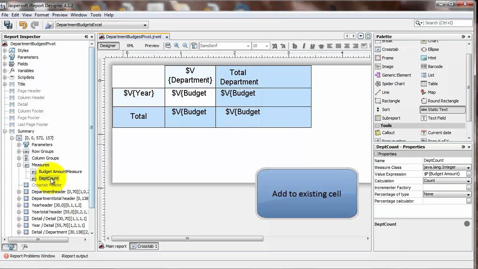
Task: Collapse the Tools palette section
Action: coord(377,126)
